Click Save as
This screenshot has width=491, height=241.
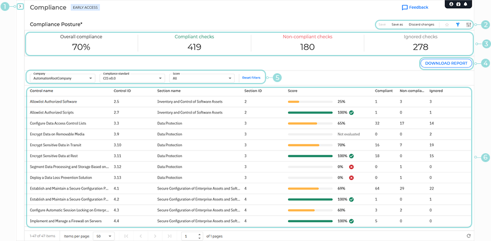(x=397, y=24)
